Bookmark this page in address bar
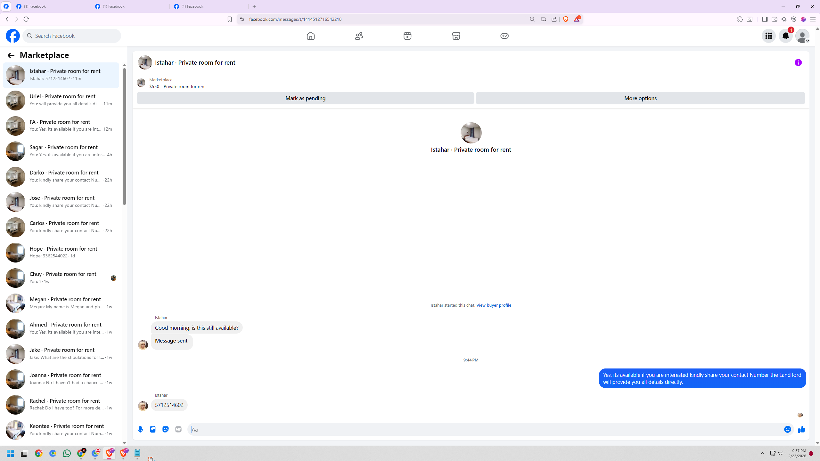 (x=229, y=19)
